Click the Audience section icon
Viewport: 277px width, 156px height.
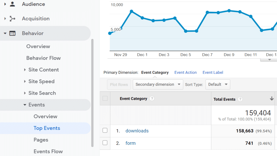(x=12, y=4)
